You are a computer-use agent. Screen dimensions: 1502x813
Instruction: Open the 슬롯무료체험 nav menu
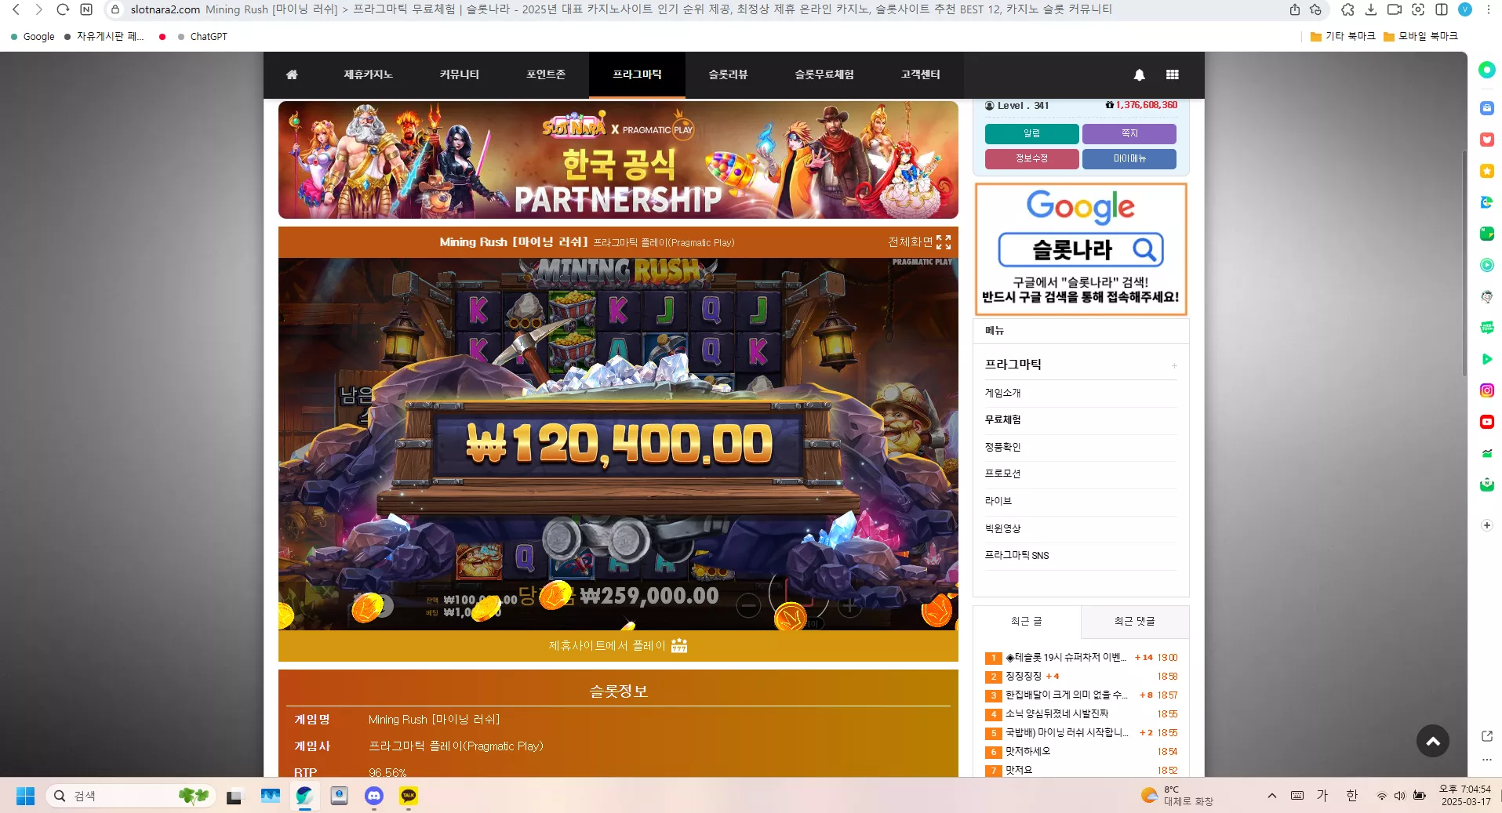point(824,74)
